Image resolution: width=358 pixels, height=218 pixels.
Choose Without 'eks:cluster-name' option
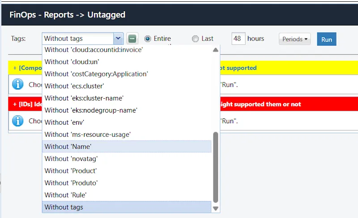tap(127, 98)
